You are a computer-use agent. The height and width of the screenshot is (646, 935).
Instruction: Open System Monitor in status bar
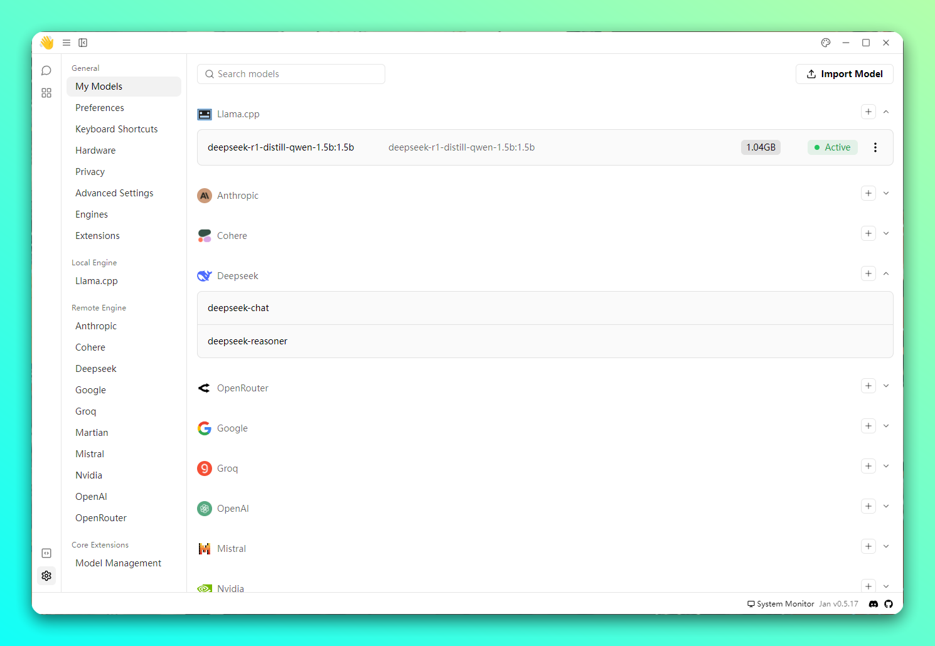(x=781, y=604)
